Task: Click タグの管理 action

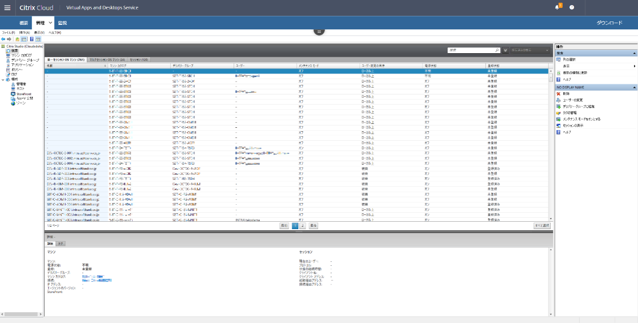Action: tap(569, 113)
